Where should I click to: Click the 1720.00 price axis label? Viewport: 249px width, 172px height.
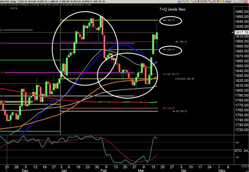[241, 130]
